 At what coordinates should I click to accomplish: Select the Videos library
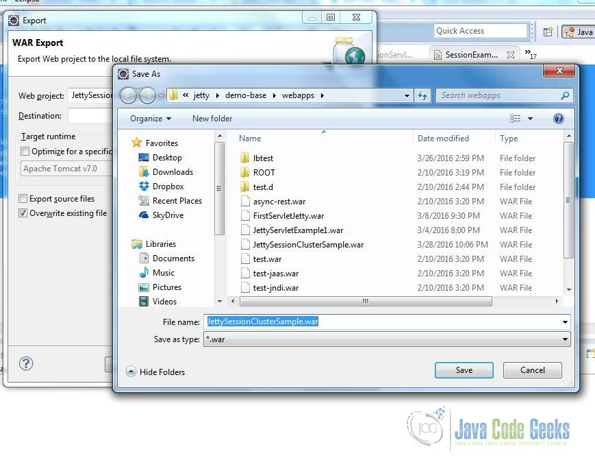point(164,302)
